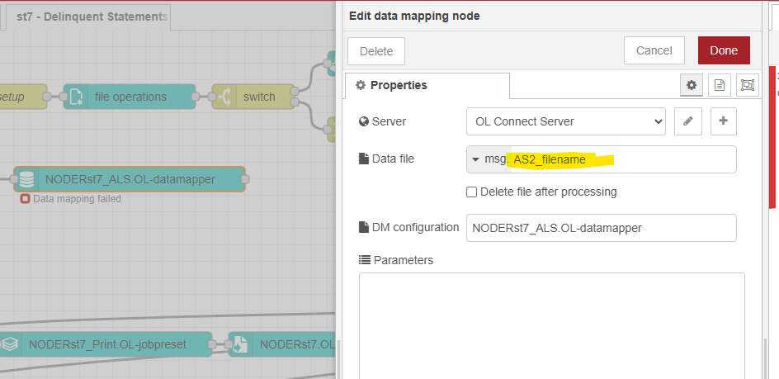The image size is (779, 379).
Task: Edit OL Connect Server with pencil icon
Action: tap(688, 121)
